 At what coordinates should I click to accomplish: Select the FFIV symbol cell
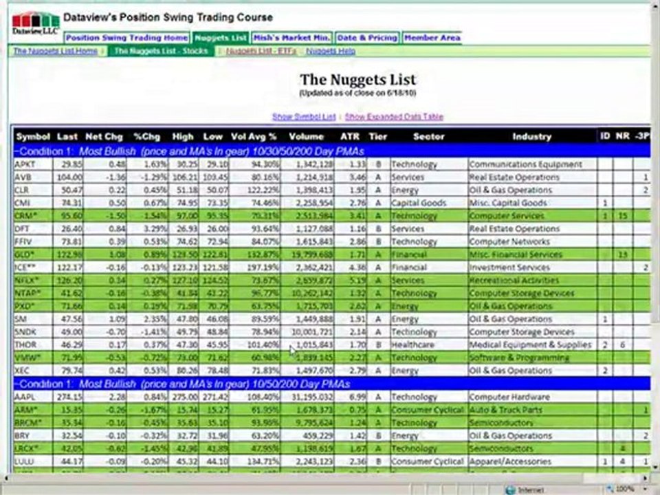pos(33,241)
